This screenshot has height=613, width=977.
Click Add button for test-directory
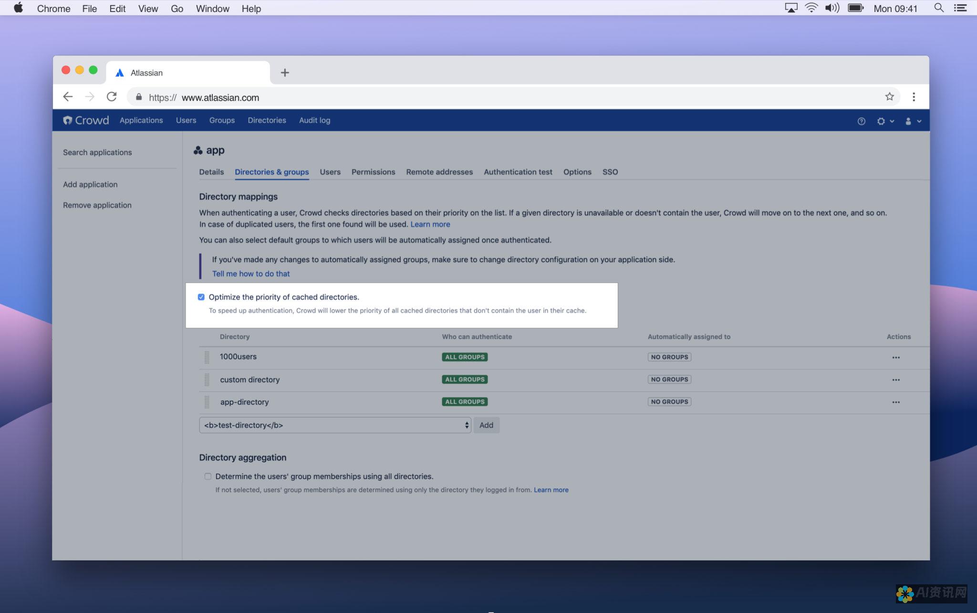click(486, 424)
